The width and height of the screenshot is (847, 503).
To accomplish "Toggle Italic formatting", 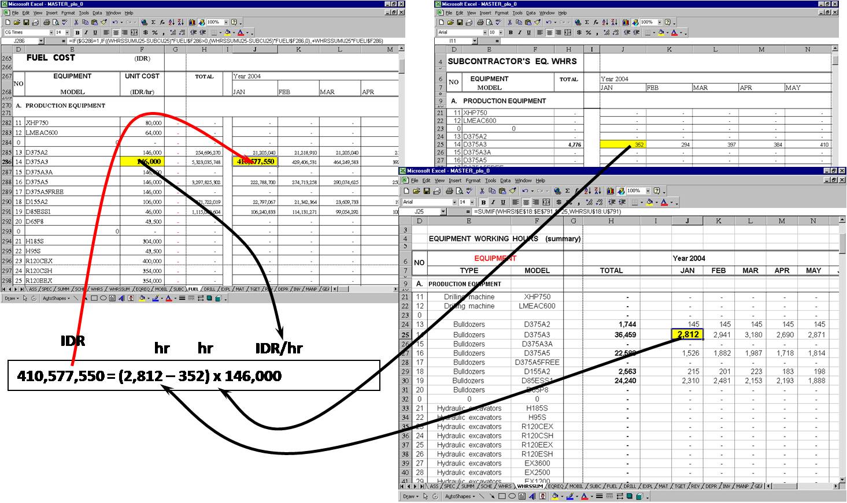I will point(86,33).
